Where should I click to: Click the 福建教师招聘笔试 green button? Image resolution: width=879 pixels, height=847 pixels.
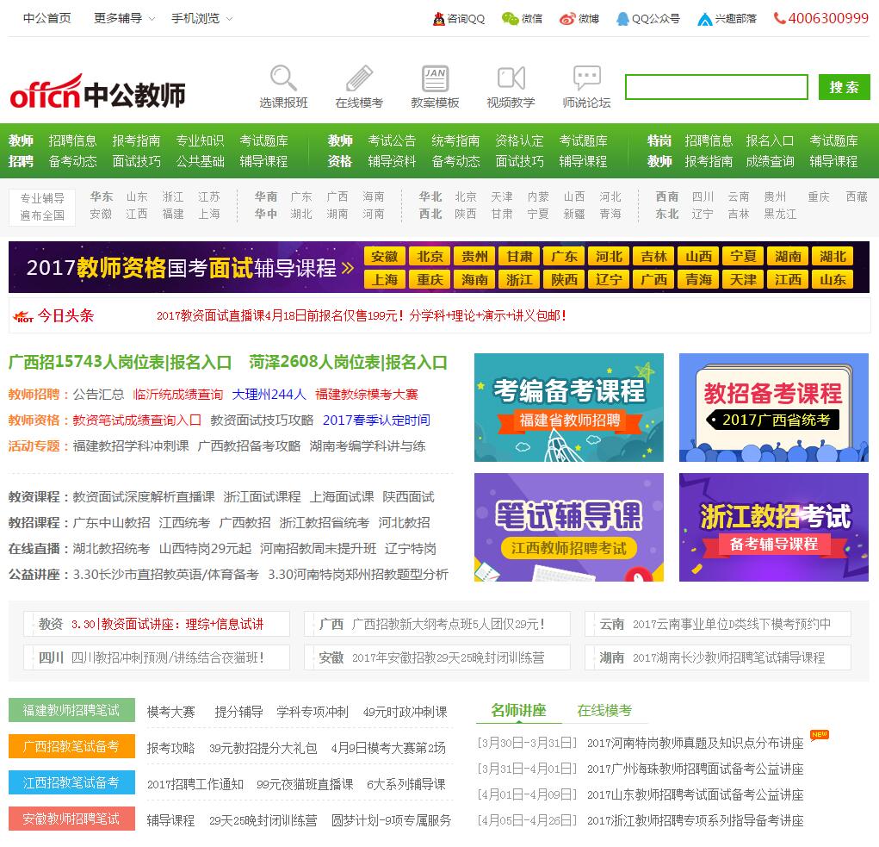[x=71, y=710]
